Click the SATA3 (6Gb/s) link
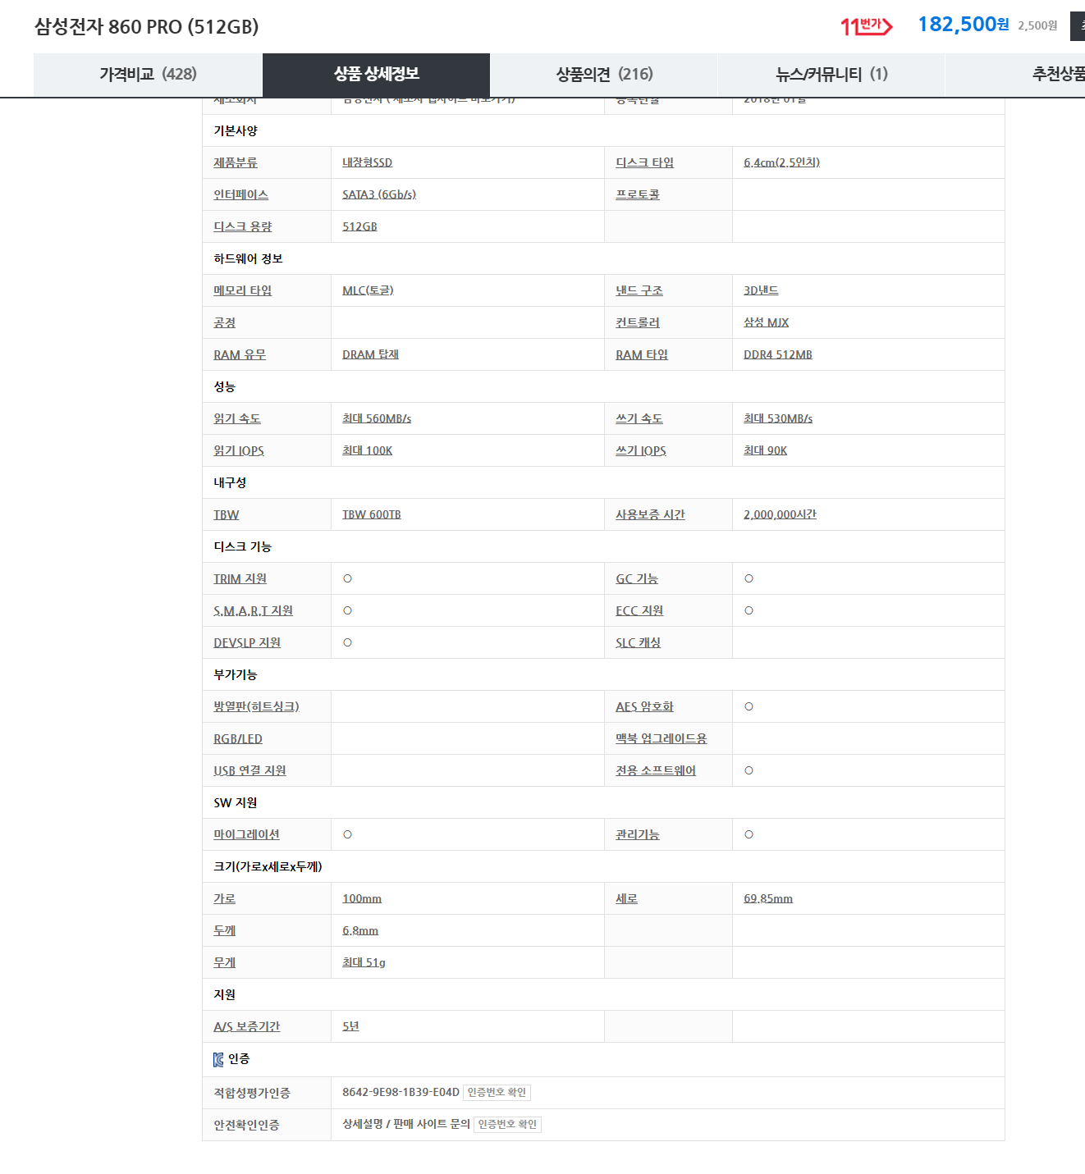Image resolution: width=1085 pixels, height=1174 pixels. [379, 194]
